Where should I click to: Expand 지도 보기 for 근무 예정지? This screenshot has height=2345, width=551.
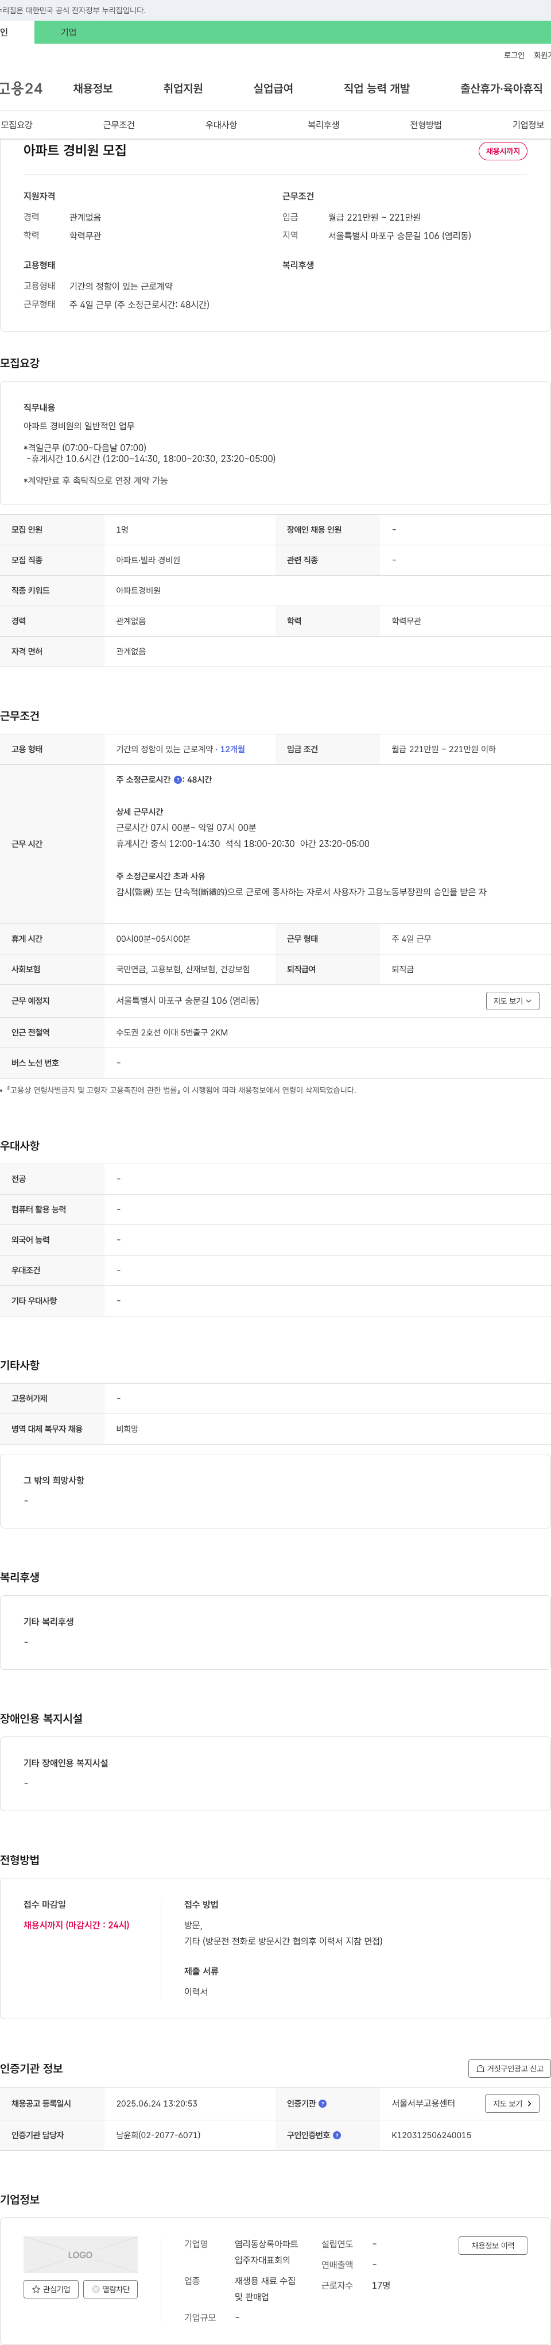(513, 1002)
